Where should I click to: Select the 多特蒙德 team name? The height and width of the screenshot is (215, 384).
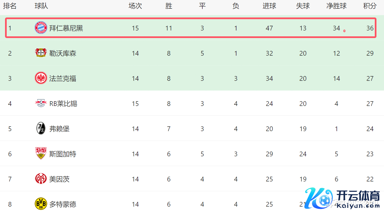63,204
